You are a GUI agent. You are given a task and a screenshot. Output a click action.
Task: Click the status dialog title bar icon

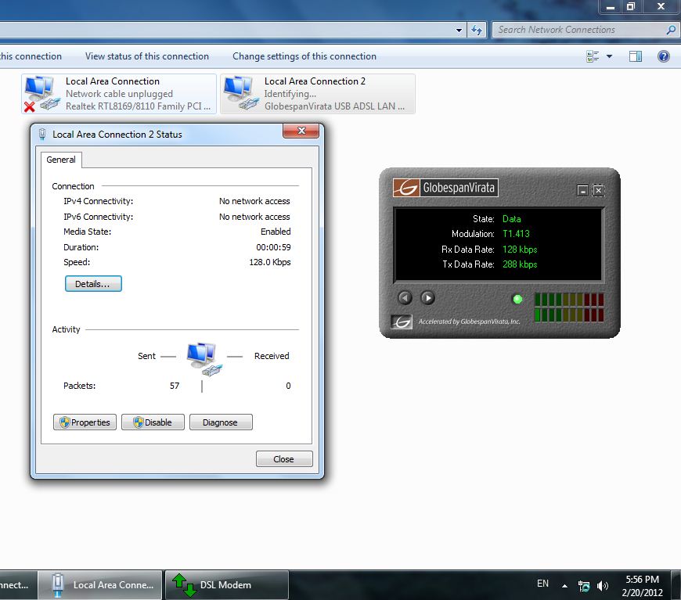pyautogui.click(x=42, y=134)
